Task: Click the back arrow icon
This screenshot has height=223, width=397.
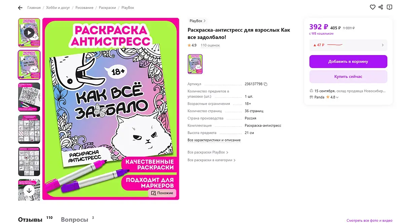Action: click(20, 8)
